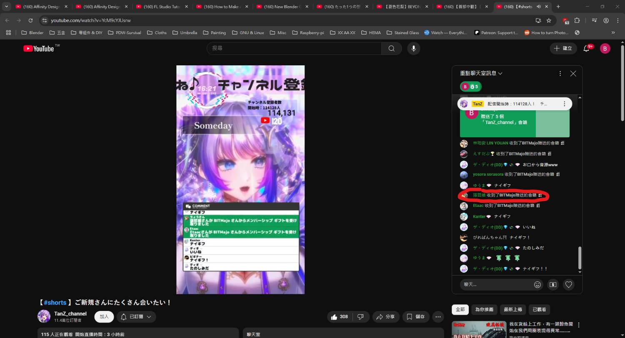625x338 pixels.
Task: Open YouTube notifications bell
Action: (x=586, y=48)
